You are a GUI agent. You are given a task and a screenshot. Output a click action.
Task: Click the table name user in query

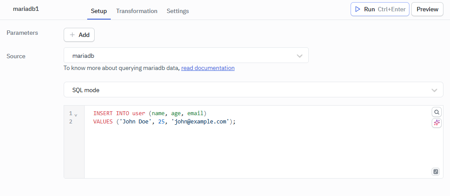tap(139, 113)
